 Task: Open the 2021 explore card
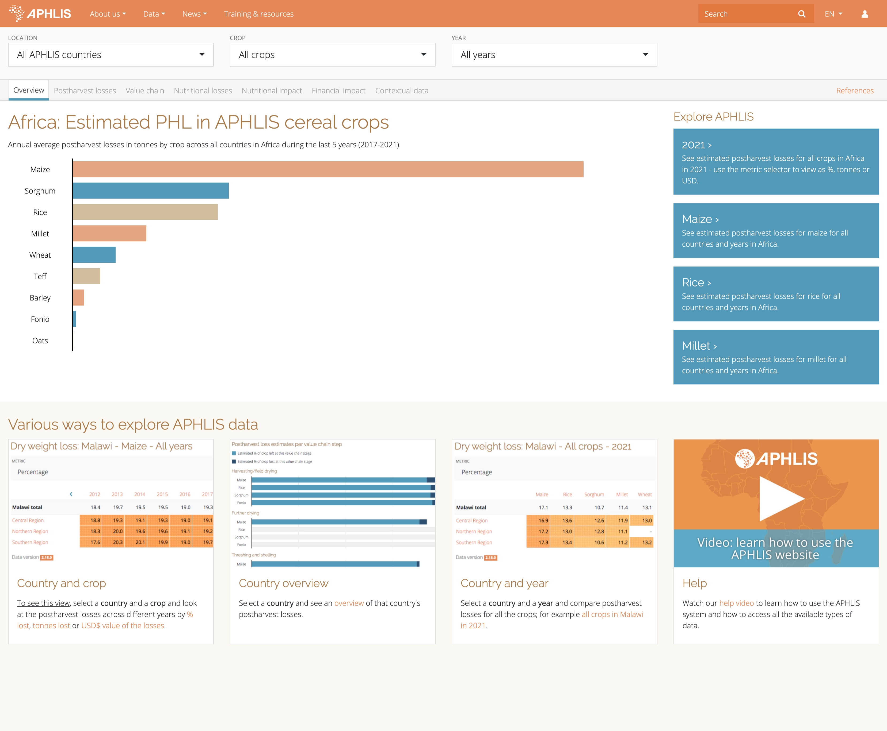pyautogui.click(x=776, y=162)
